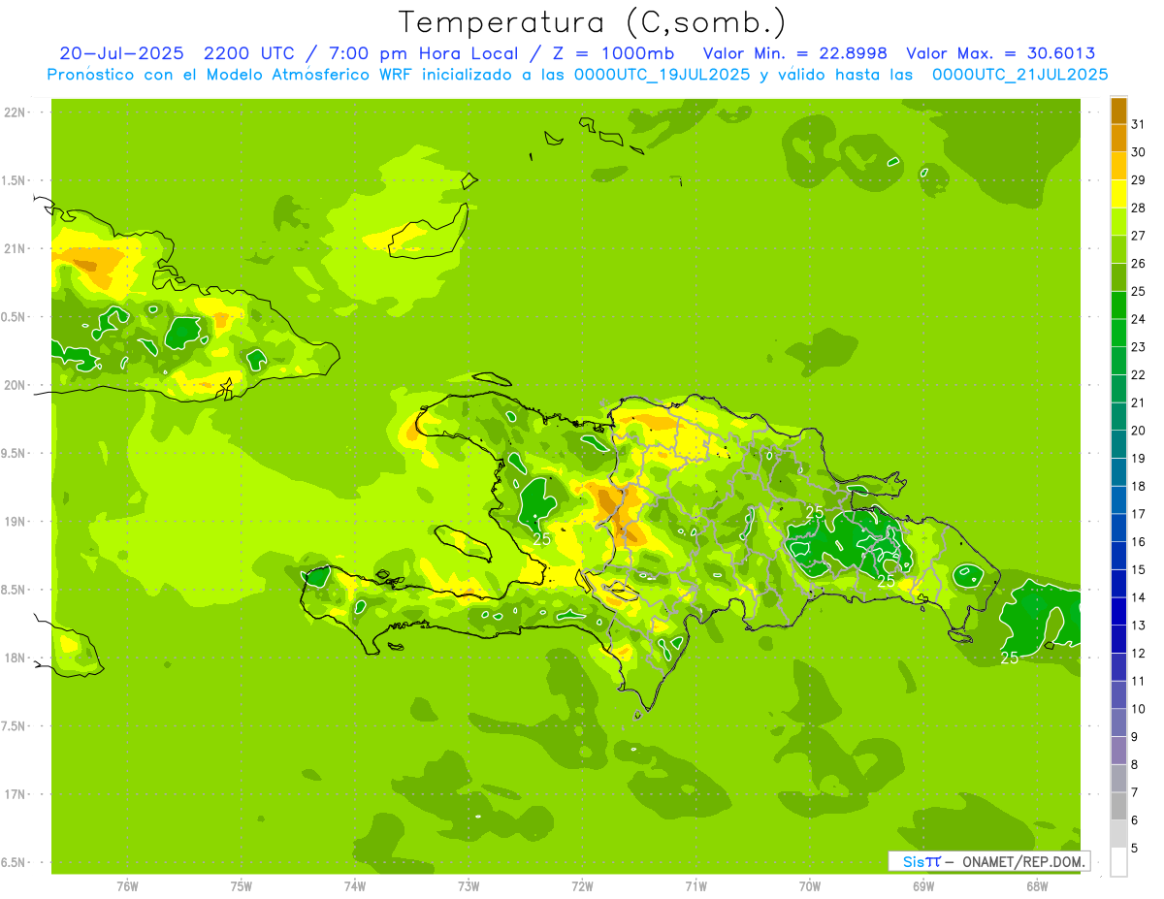Click the '23' value on the color scale
The width and height of the screenshot is (1164, 899).
(x=1139, y=347)
